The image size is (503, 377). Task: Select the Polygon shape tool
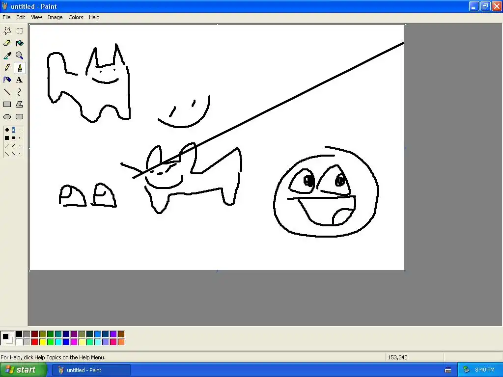tap(20, 105)
